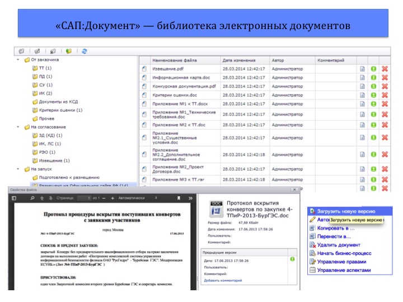Zoom in with the plus button in the viewer
Image resolution: width=403 pixels, height=302 pixels.
(x=113, y=198)
